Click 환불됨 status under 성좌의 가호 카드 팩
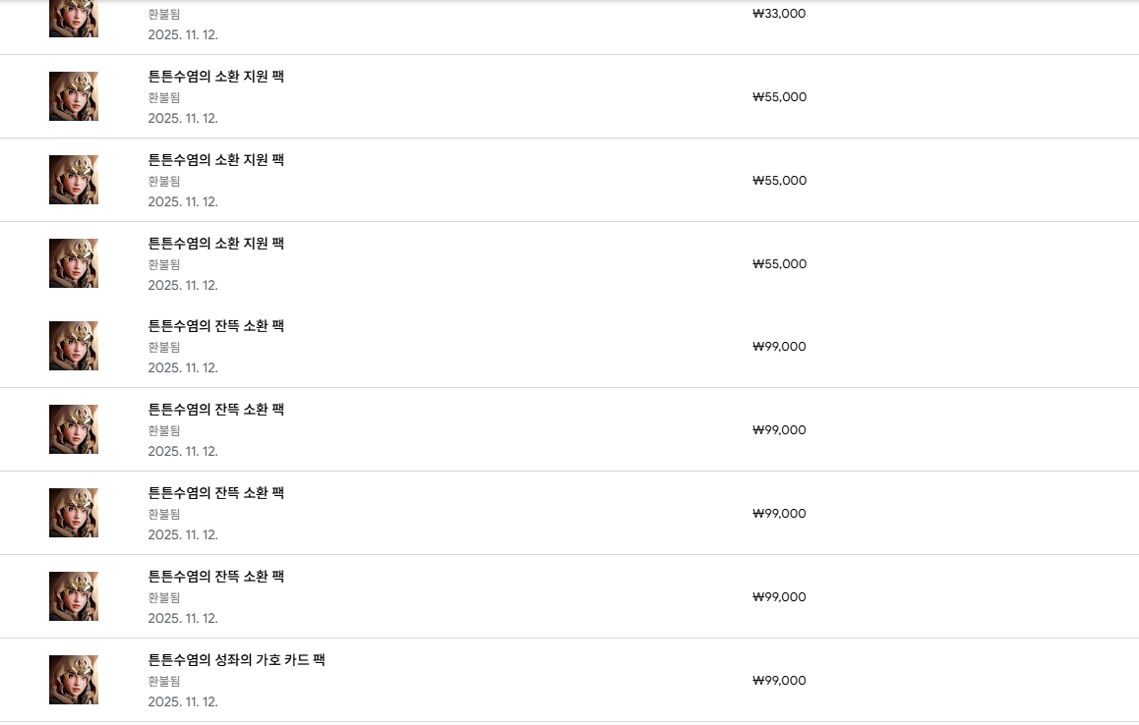1139x725 pixels. [x=164, y=681]
